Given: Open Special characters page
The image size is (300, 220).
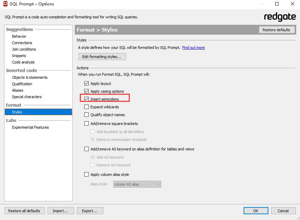Looking at the screenshot, I should tap(27, 97).
